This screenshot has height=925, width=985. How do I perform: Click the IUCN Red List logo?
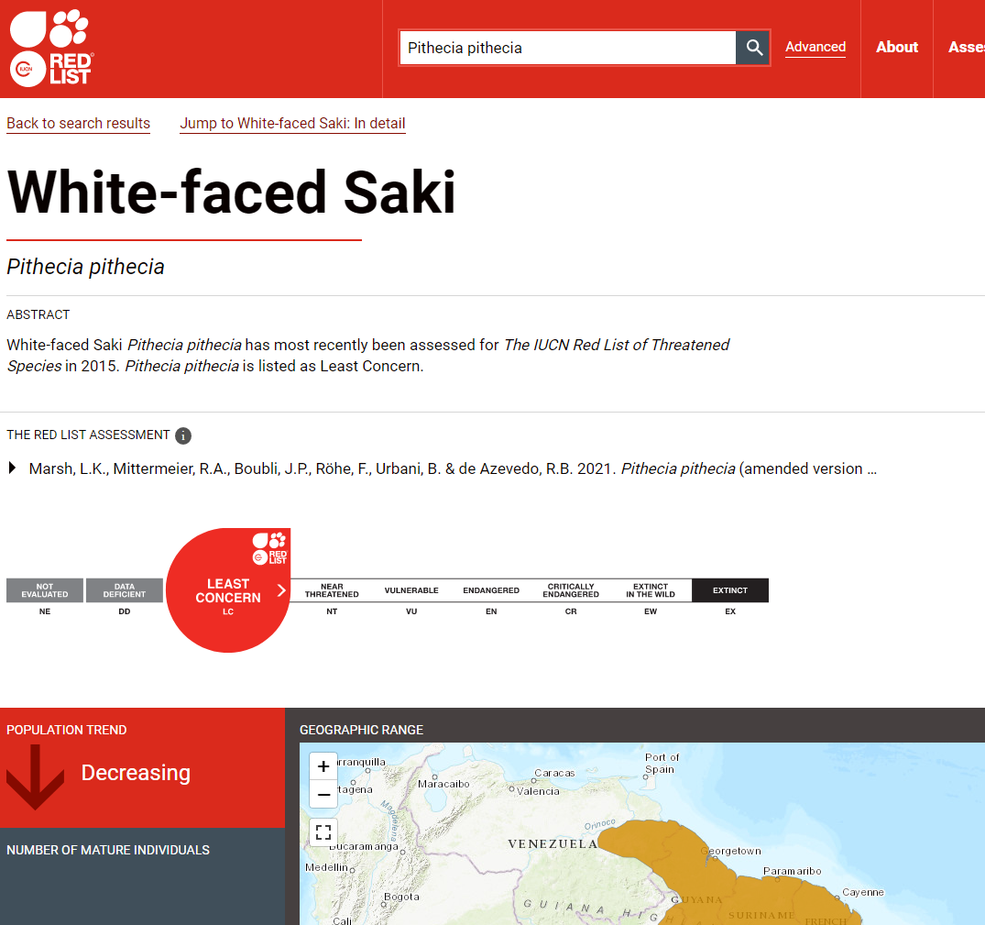[51, 48]
